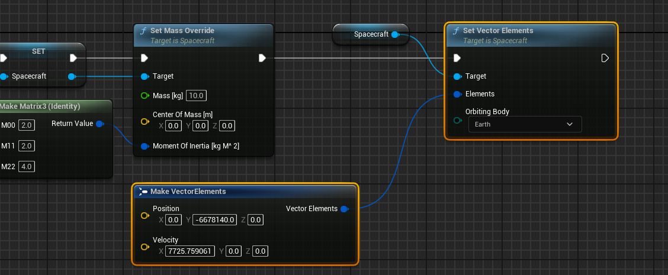Image resolution: width=668 pixels, height=275 pixels.
Task: Click the Spacecraft variable output pin
Action: 396,34
